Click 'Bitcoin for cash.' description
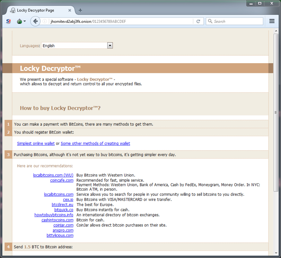 pyautogui.click(x=90, y=220)
